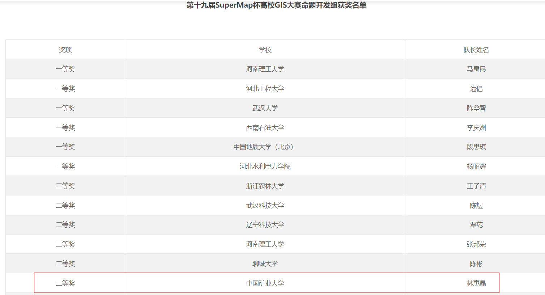The width and height of the screenshot is (545, 295).
Task: Click the name 段思琪
Action: [476, 147]
